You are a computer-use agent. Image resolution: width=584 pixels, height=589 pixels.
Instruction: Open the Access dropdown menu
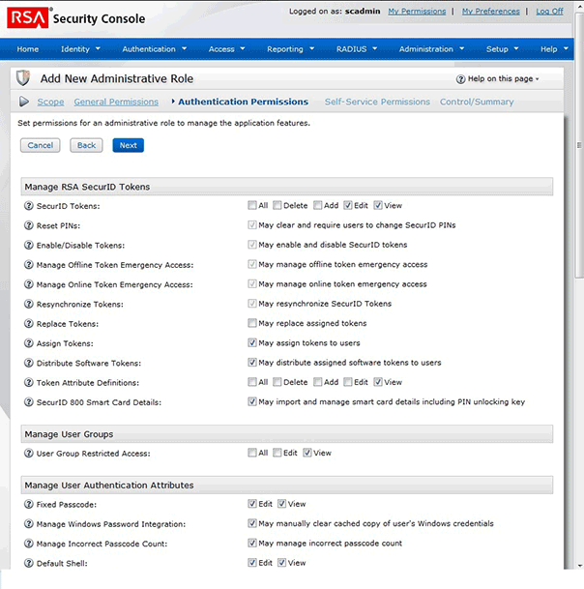point(226,48)
